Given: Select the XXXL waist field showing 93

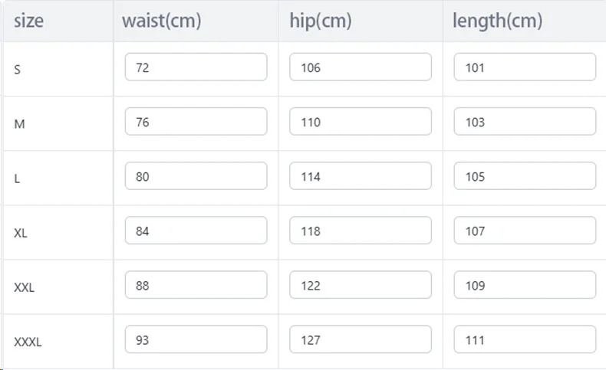Looking at the screenshot, I should tap(196, 339).
